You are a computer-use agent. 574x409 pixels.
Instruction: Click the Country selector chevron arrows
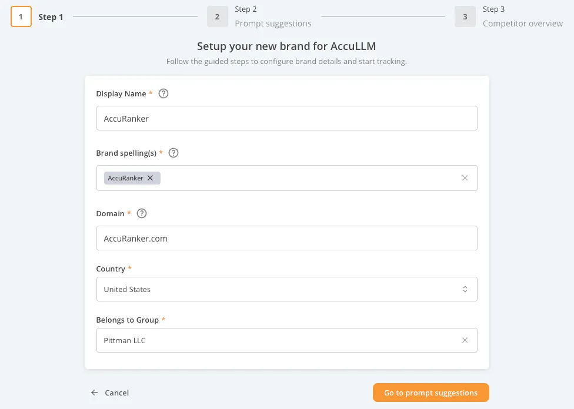click(x=465, y=289)
